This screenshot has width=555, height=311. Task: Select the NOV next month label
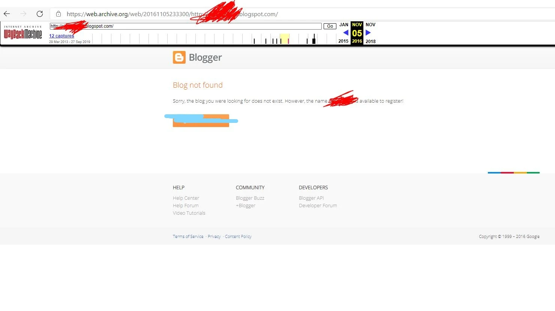[x=370, y=25]
